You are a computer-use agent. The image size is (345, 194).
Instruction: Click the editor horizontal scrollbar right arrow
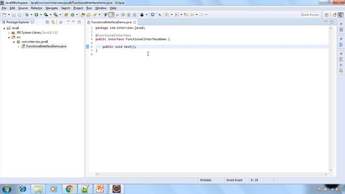pos(326,175)
